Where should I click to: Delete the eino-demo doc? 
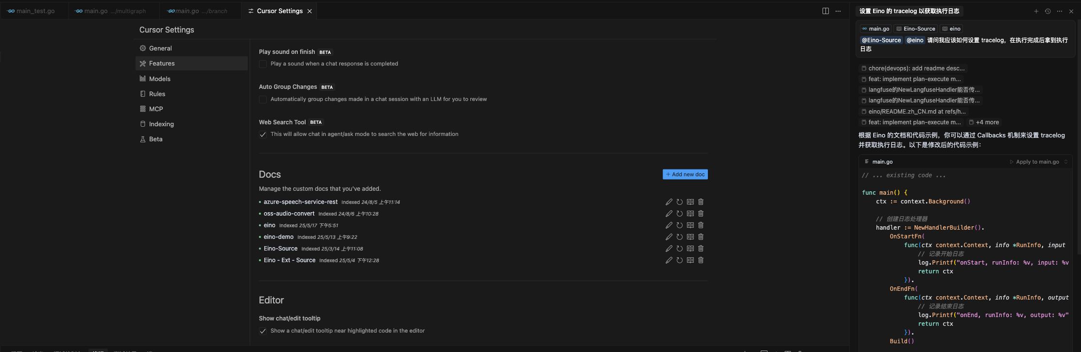pyautogui.click(x=701, y=237)
